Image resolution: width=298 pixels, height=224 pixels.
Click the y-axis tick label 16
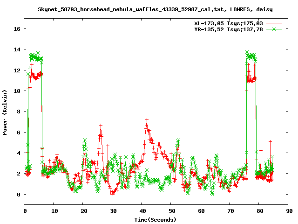[x=17, y=29]
